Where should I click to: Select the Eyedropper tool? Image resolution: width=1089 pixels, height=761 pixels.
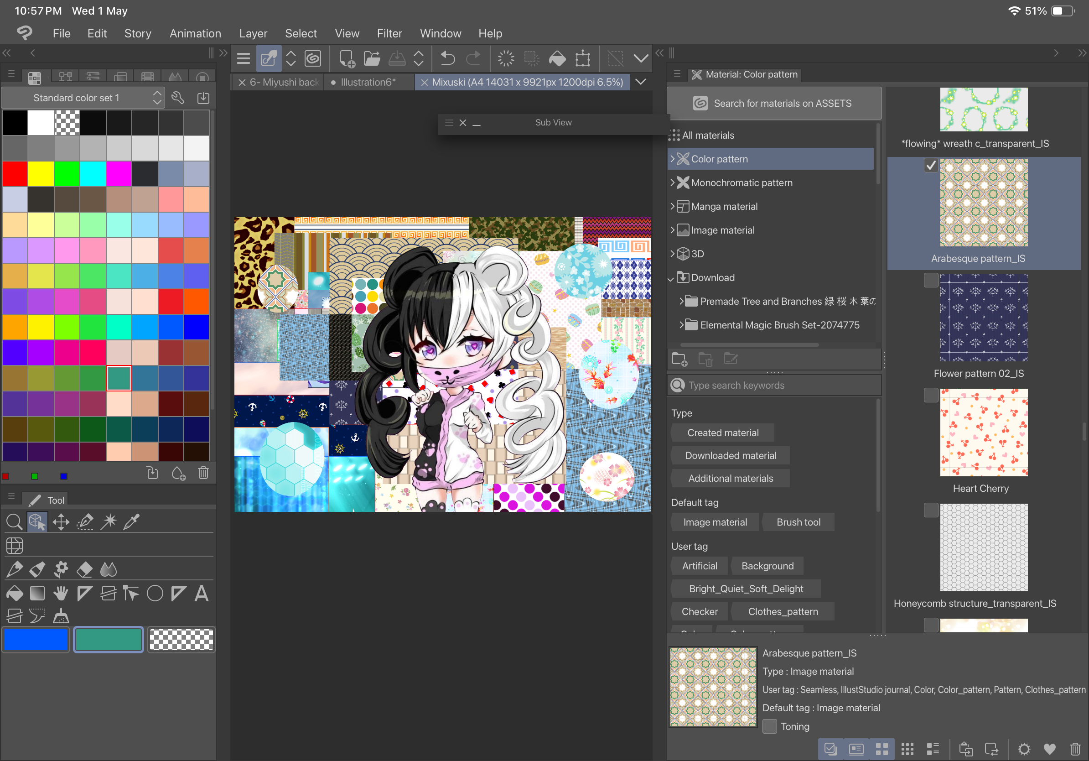pyautogui.click(x=131, y=522)
